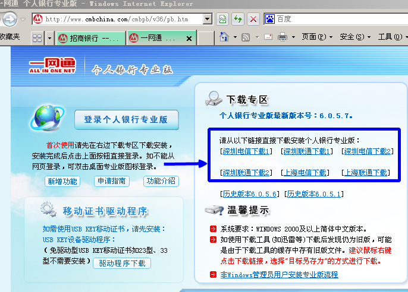
Task: Open the 历史版本6.0.5.6 link
Action: 250,194
